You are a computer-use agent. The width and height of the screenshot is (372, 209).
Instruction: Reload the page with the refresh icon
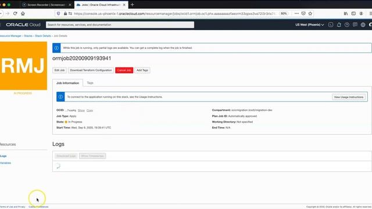15,13
